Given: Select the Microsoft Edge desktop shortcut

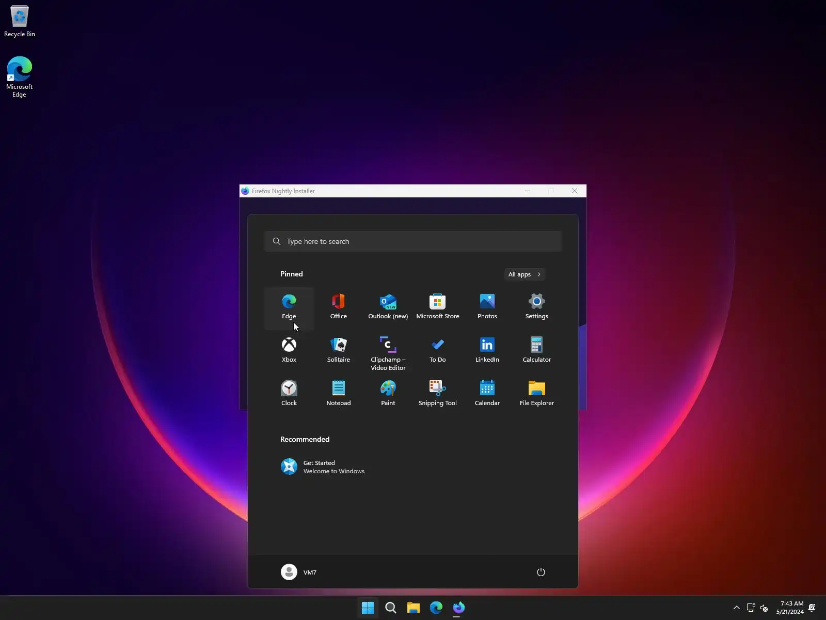Looking at the screenshot, I should pyautogui.click(x=20, y=77).
